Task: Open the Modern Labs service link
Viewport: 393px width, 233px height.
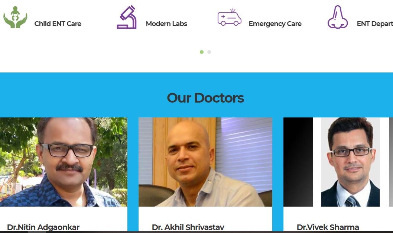Action: pos(166,23)
